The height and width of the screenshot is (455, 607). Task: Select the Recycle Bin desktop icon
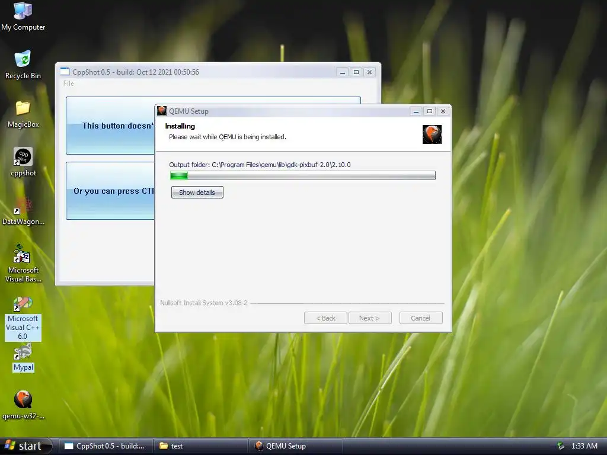[23, 65]
